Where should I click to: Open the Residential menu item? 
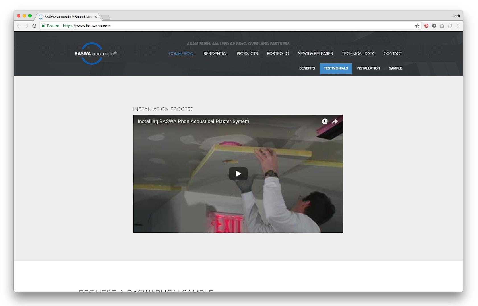(215, 53)
